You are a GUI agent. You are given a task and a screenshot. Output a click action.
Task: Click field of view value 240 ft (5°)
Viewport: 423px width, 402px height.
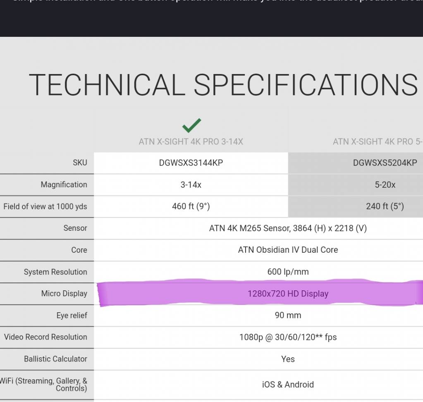click(x=385, y=206)
